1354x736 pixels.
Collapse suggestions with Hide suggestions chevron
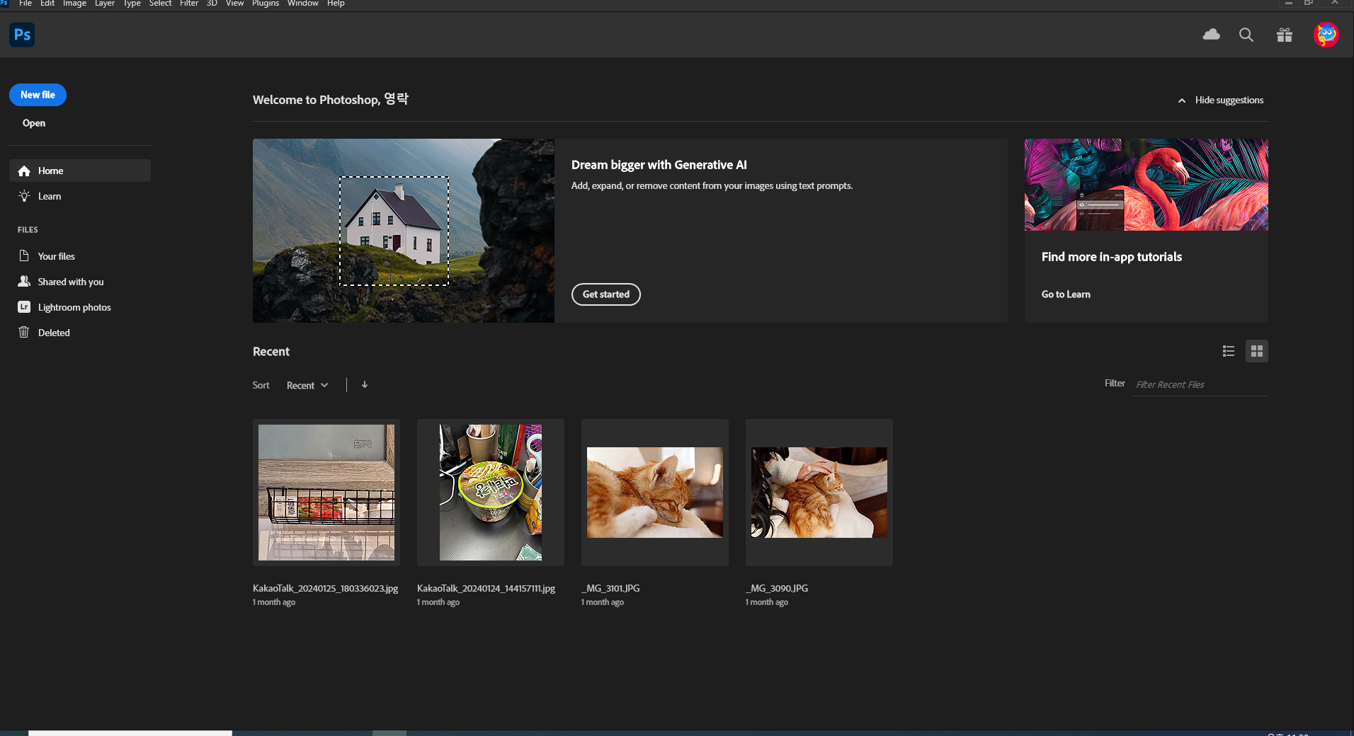tap(1182, 100)
